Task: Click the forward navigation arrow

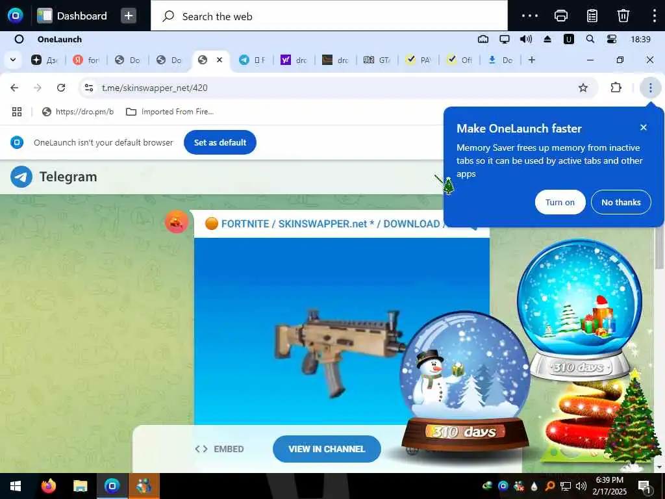Action: point(38,88)
